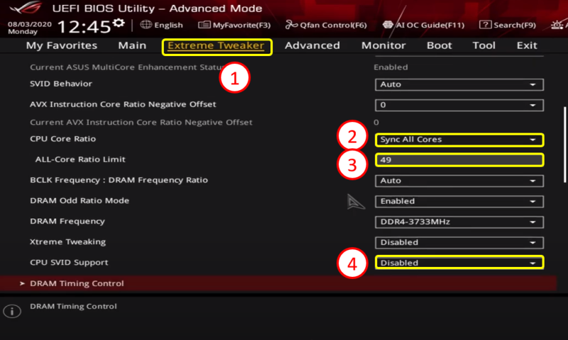Open CPU SVID Support dropdown

point(459,263)
